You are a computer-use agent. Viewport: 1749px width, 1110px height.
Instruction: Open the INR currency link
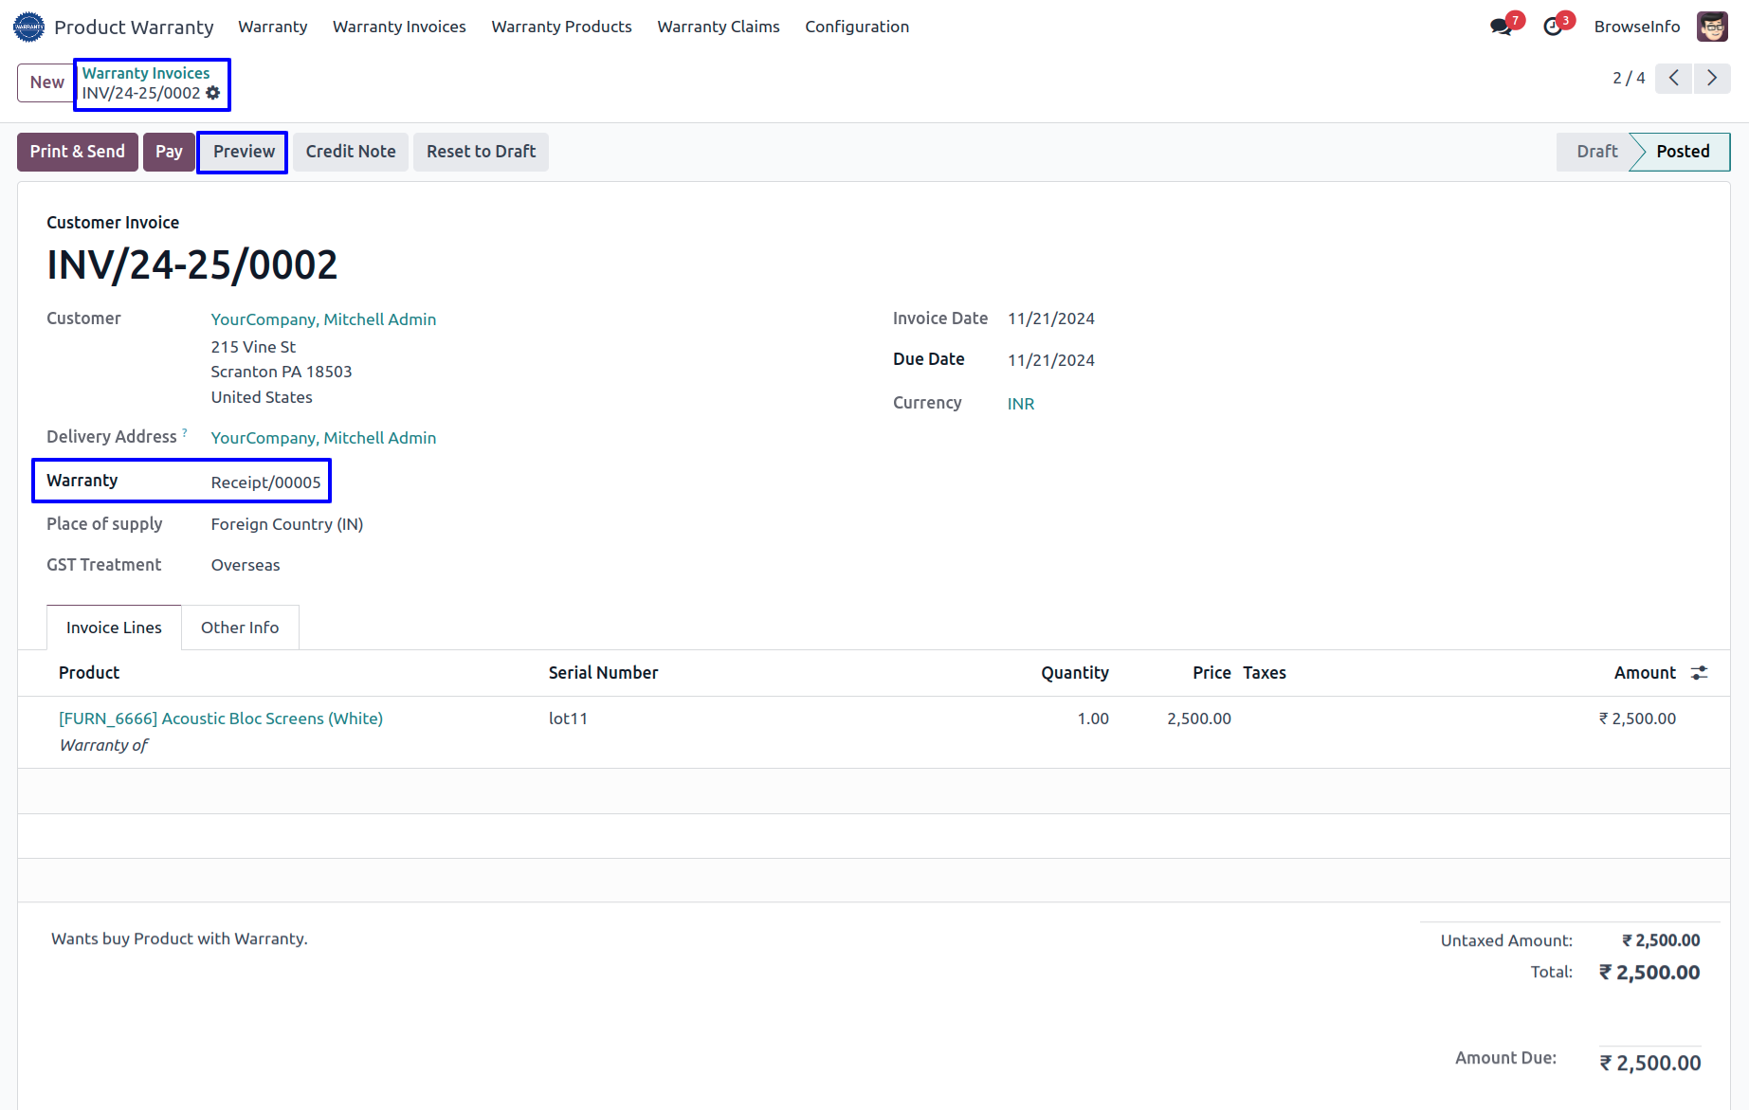(1021, 404)
